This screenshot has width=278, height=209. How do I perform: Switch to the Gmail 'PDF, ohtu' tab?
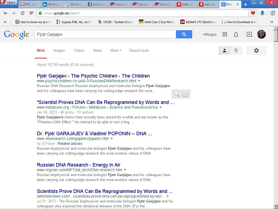29,4
